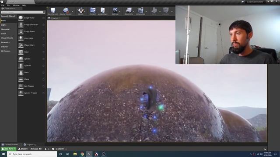280x157 pixels.
Task: Click the Cortana circle on taskbar
Action: pyautogui.click(x=60, y=154)
